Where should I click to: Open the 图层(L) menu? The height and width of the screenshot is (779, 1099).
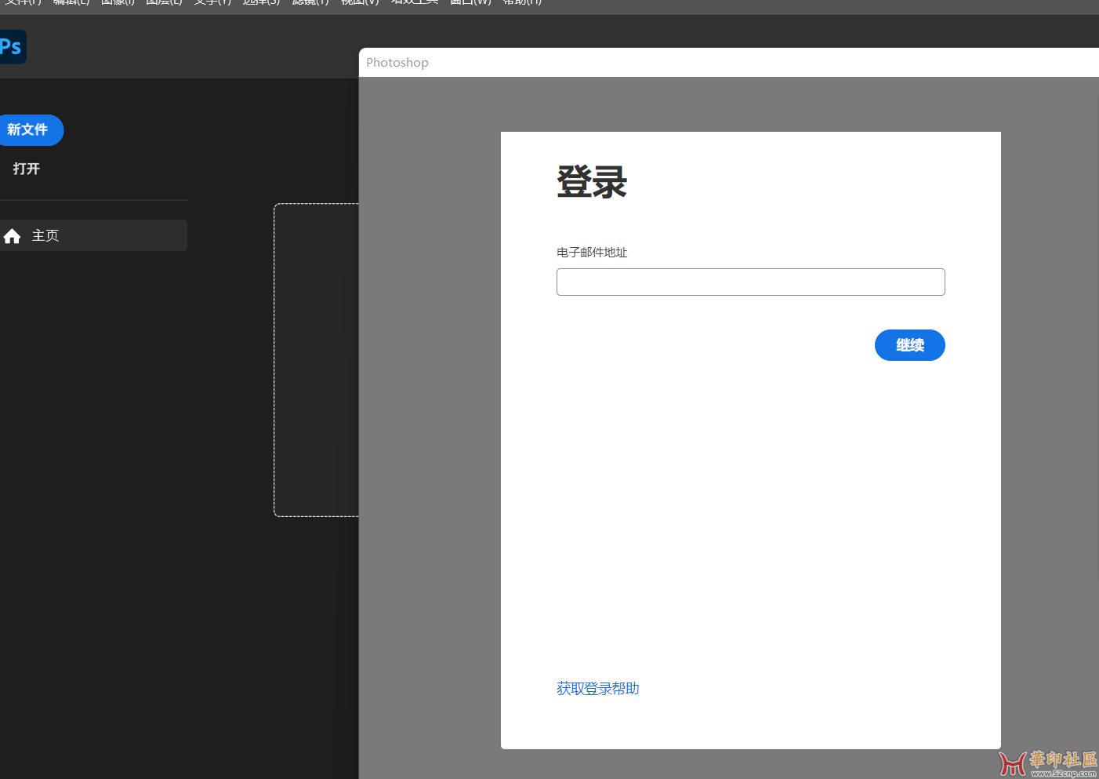pos(164,2)
